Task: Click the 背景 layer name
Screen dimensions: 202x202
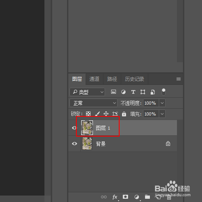Action: pos(101,144)
